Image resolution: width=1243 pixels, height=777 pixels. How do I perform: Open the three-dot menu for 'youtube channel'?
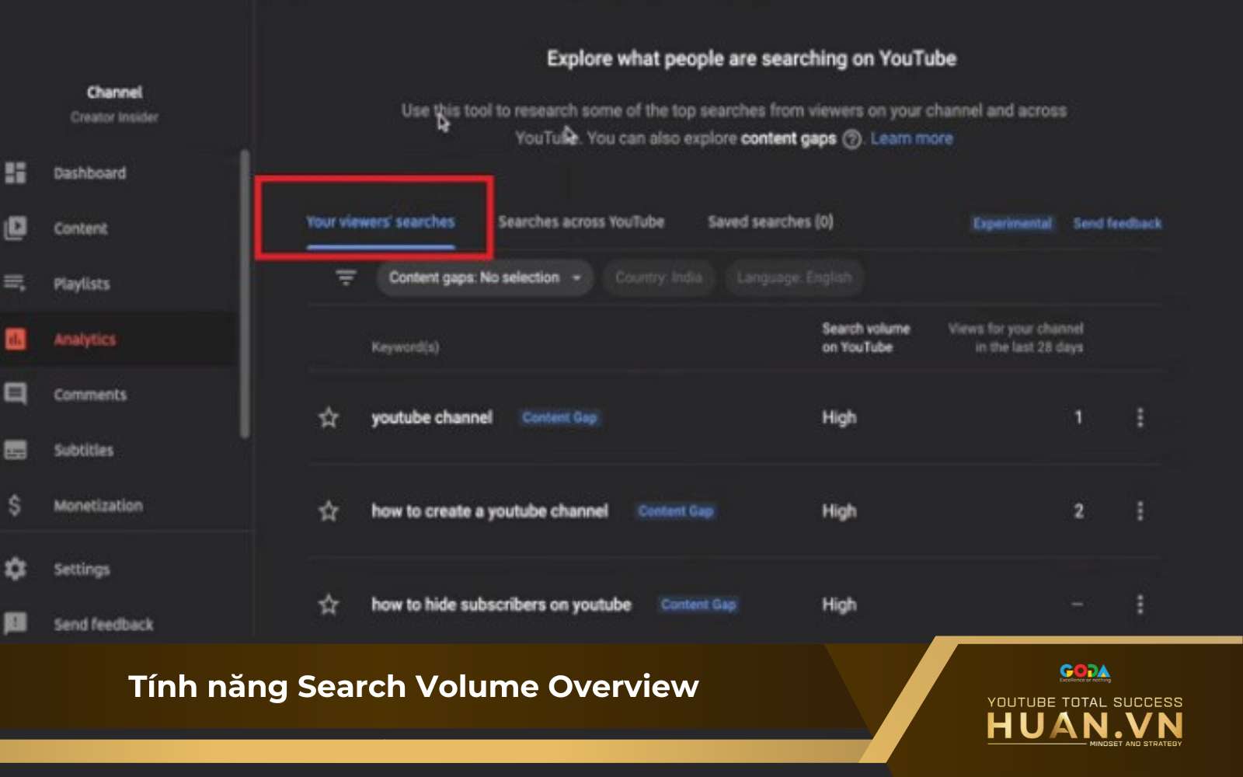coord(1140,417)
